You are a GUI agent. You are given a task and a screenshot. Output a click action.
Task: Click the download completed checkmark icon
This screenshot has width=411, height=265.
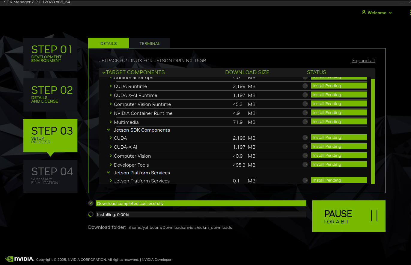click(91, 203)
